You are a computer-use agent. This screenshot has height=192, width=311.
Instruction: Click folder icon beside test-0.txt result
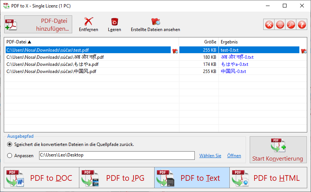[303, 51]
